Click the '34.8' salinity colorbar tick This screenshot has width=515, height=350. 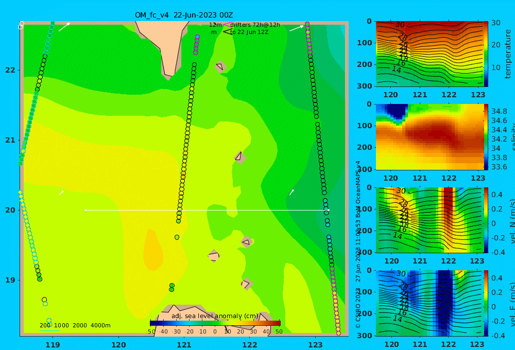[x=499, y=111]
